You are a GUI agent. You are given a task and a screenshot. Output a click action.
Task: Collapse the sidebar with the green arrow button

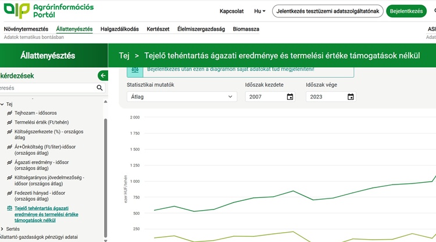pos(103,75)
